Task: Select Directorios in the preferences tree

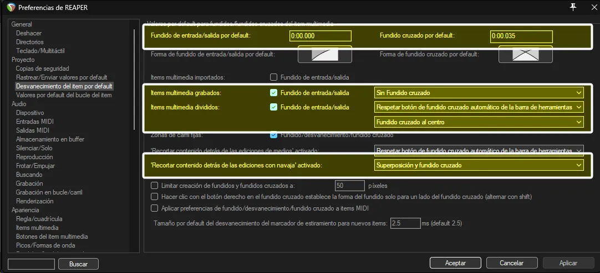Action: [x=30, y=42]
